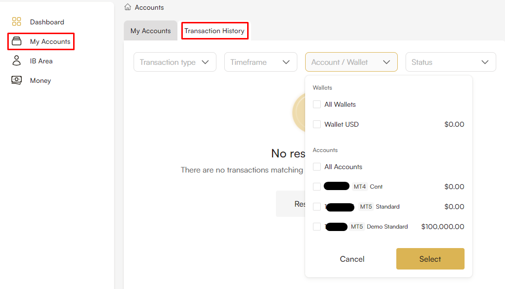Check the MT5 Standard account checkbox

tap(317, 207)
